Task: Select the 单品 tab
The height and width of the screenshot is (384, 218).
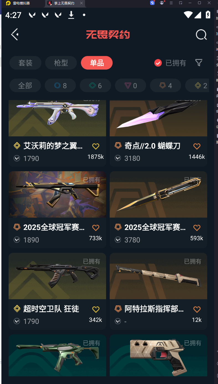Action: pos(97,63)
